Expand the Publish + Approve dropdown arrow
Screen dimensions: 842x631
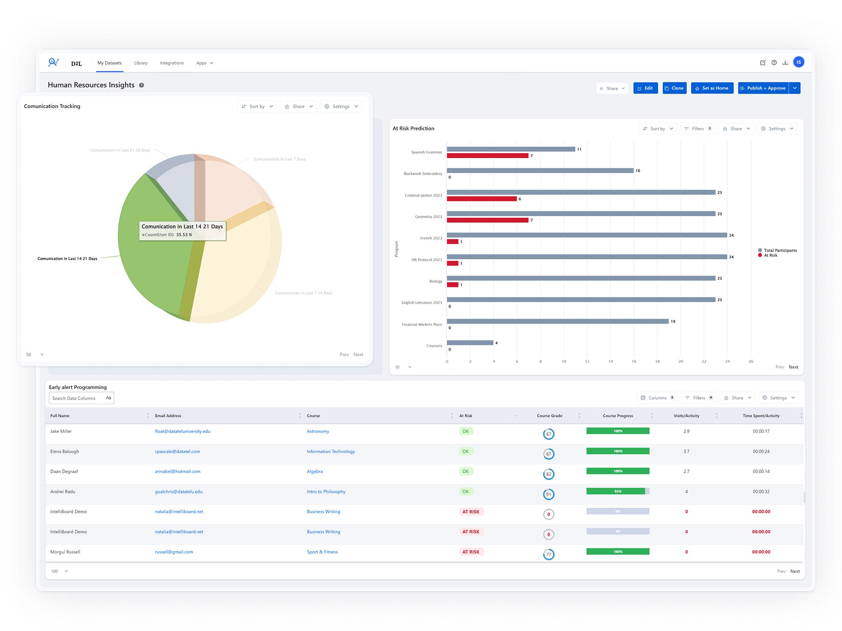click(795, 88)
